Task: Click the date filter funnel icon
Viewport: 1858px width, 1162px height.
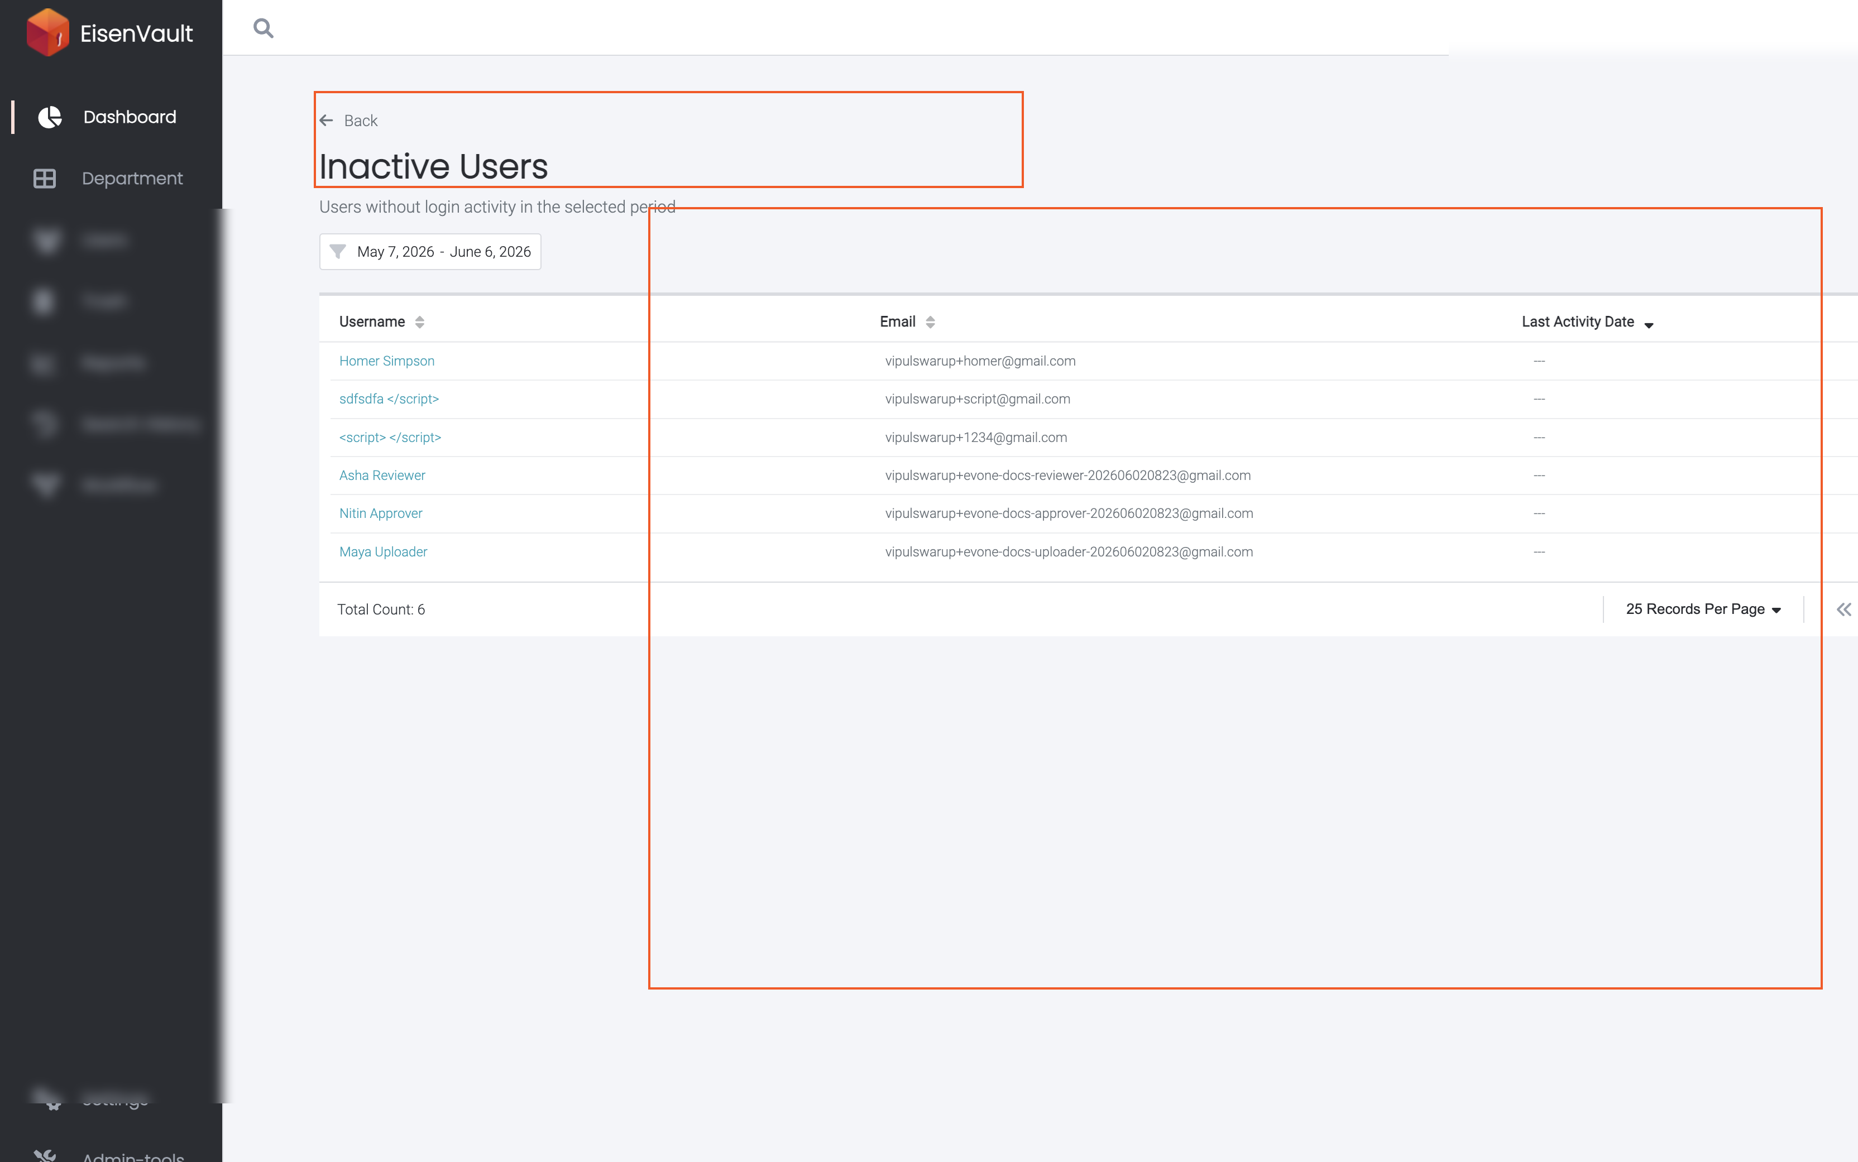Action: coord(337,251)
